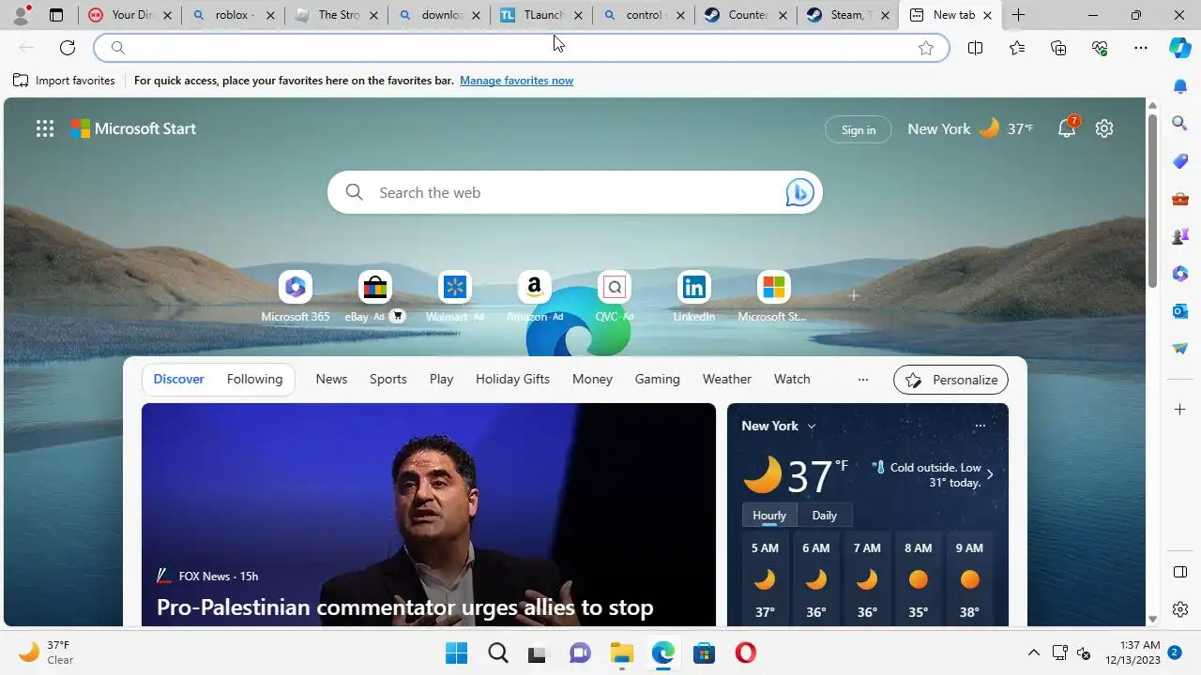
Task: Show hidden icons in system tray
Action: click(1034, 652)
